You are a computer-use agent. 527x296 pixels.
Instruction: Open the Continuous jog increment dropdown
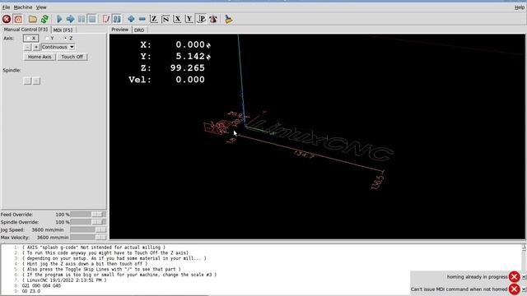coord(58,47)
